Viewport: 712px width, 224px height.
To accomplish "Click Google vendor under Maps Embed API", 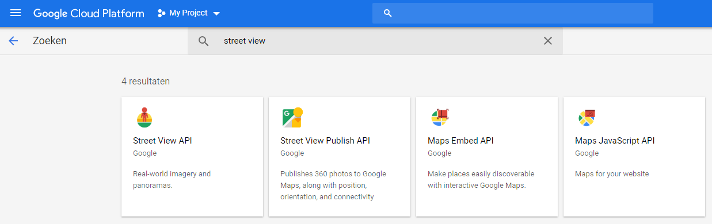I will click(439, 153).
